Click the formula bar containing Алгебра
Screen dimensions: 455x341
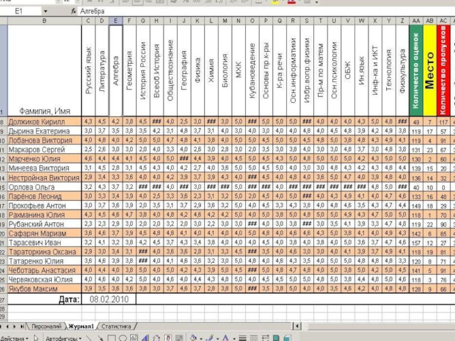tap(267, 11)
